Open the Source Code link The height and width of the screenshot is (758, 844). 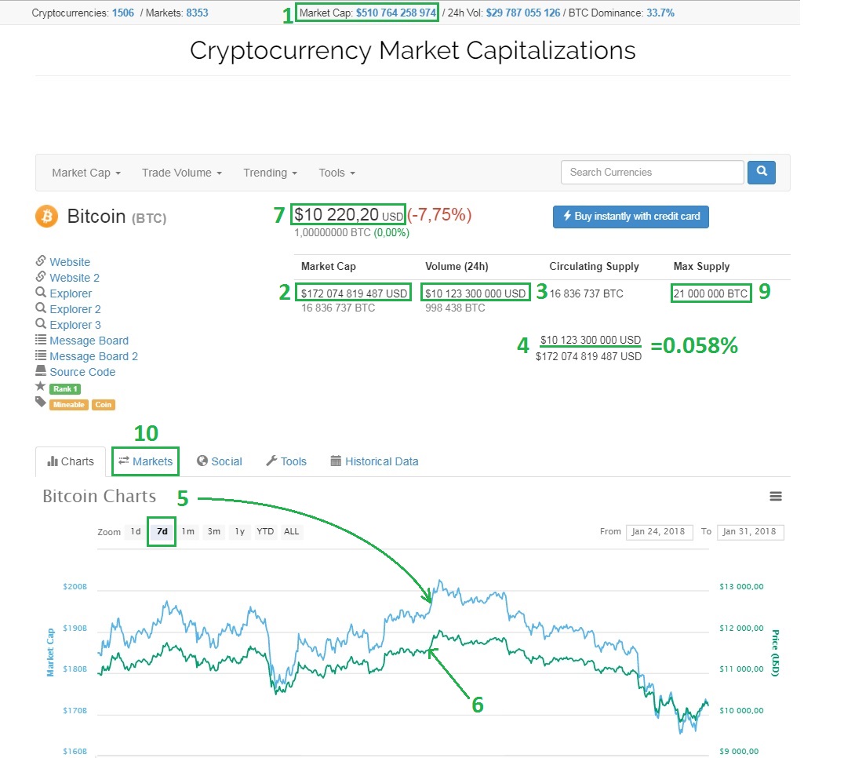tap(82, 372)
